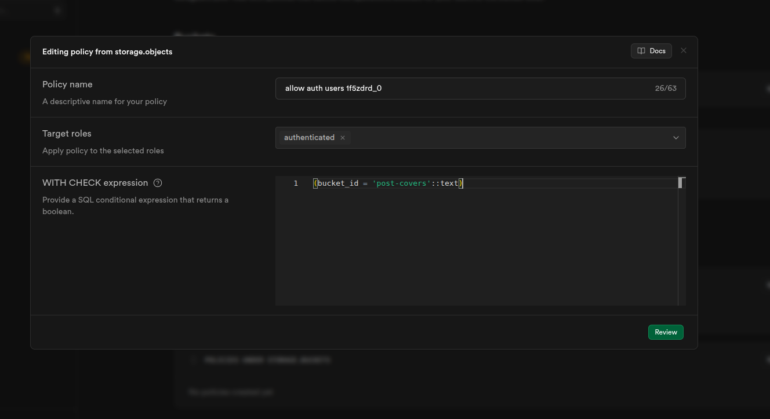Image resolution: width=770 pixels, height=419 pixels.
Task: Click the 26/63 character counter
Action: 666,89
